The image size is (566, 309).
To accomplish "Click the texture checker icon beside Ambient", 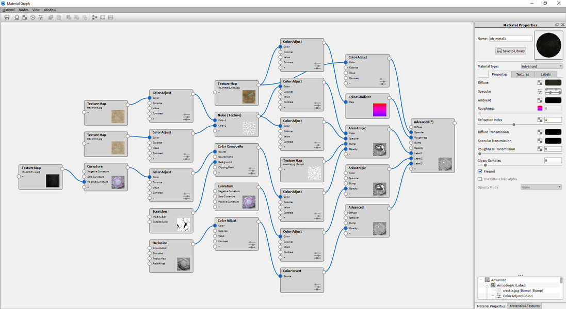I will coord(540,100).
